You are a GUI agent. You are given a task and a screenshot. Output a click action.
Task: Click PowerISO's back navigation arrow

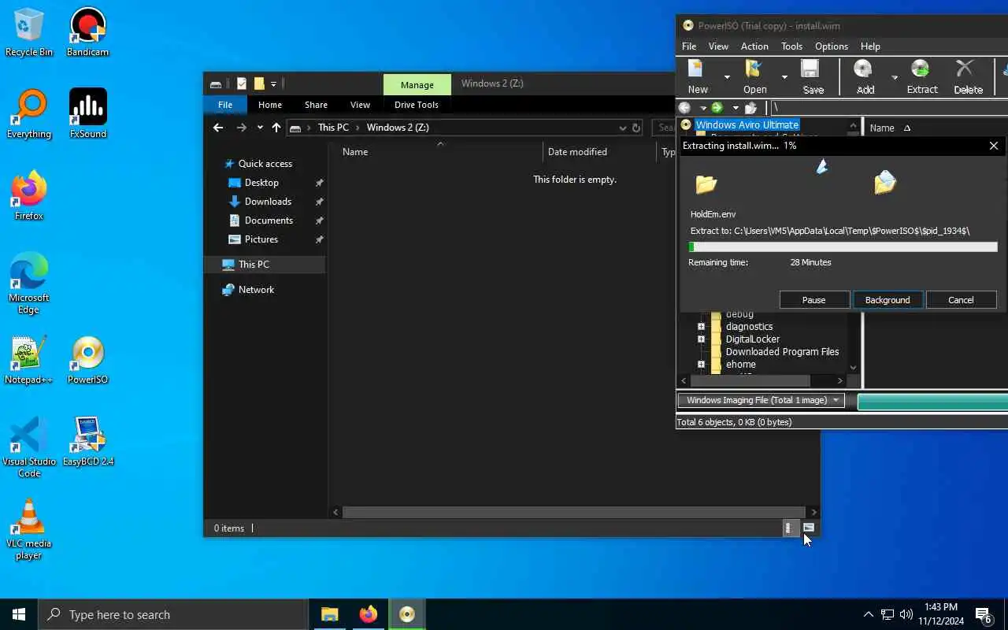point(685,108)
